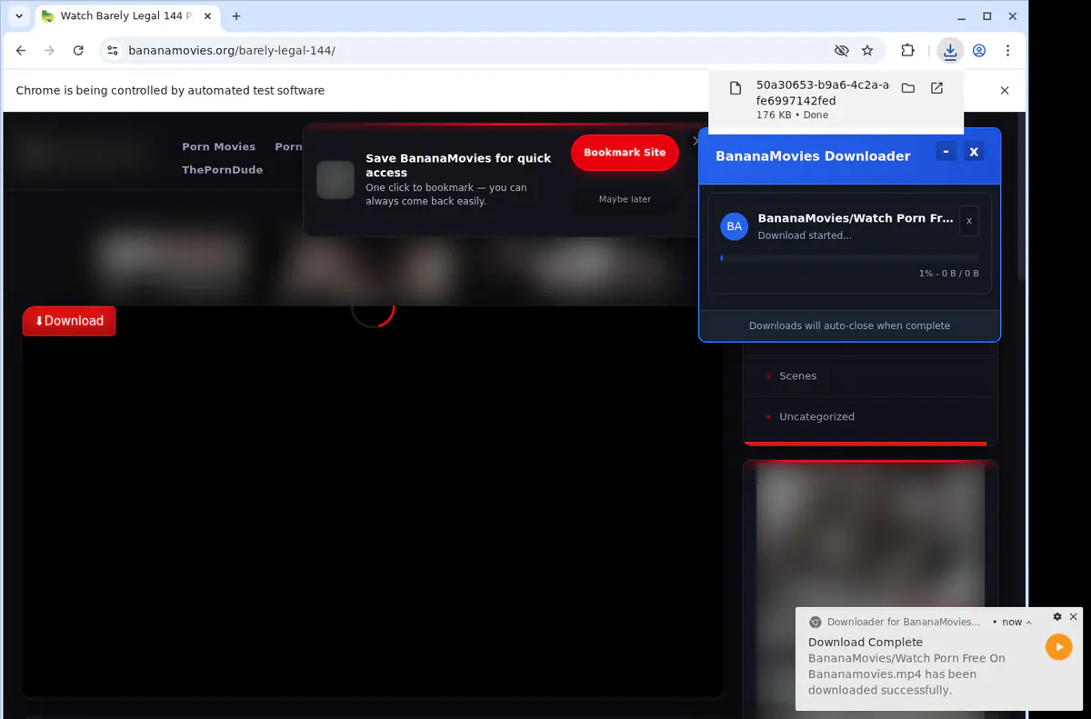Click the '1% - 0 B / 0 B' progress text
The height and width of the screenshot is (719, 1091).
click(x=949, y=274)
